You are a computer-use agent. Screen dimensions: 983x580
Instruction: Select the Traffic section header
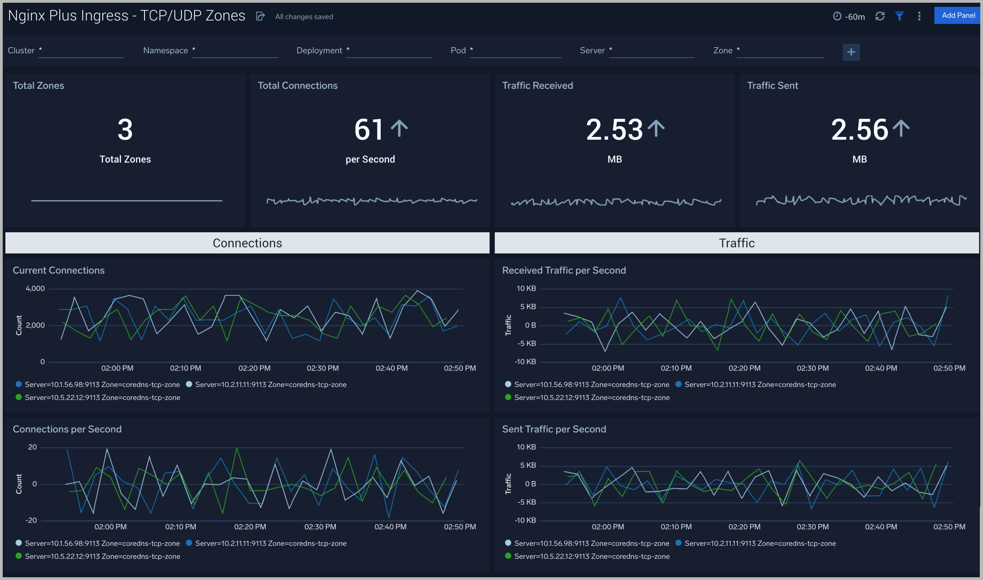click(737, 243)
